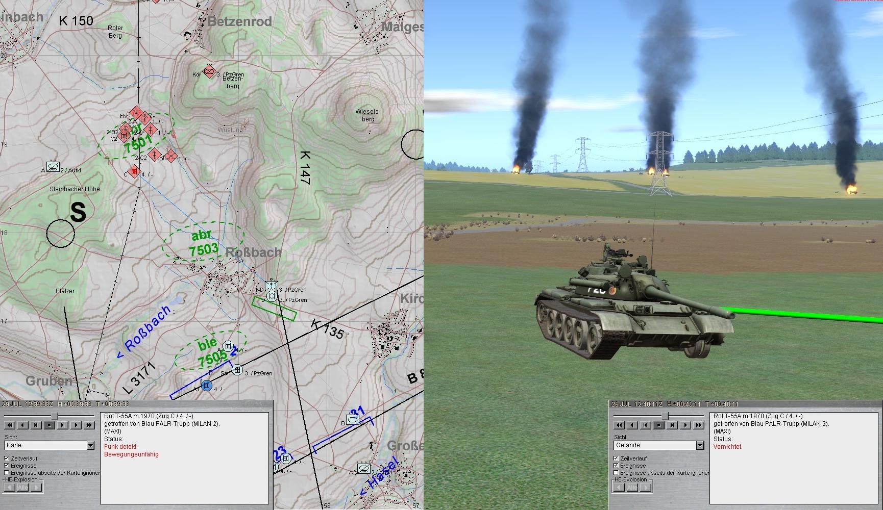Click stop button in the Karte replay panel
883x510 pixels.
pyautogui.click(x=50, y=425)
